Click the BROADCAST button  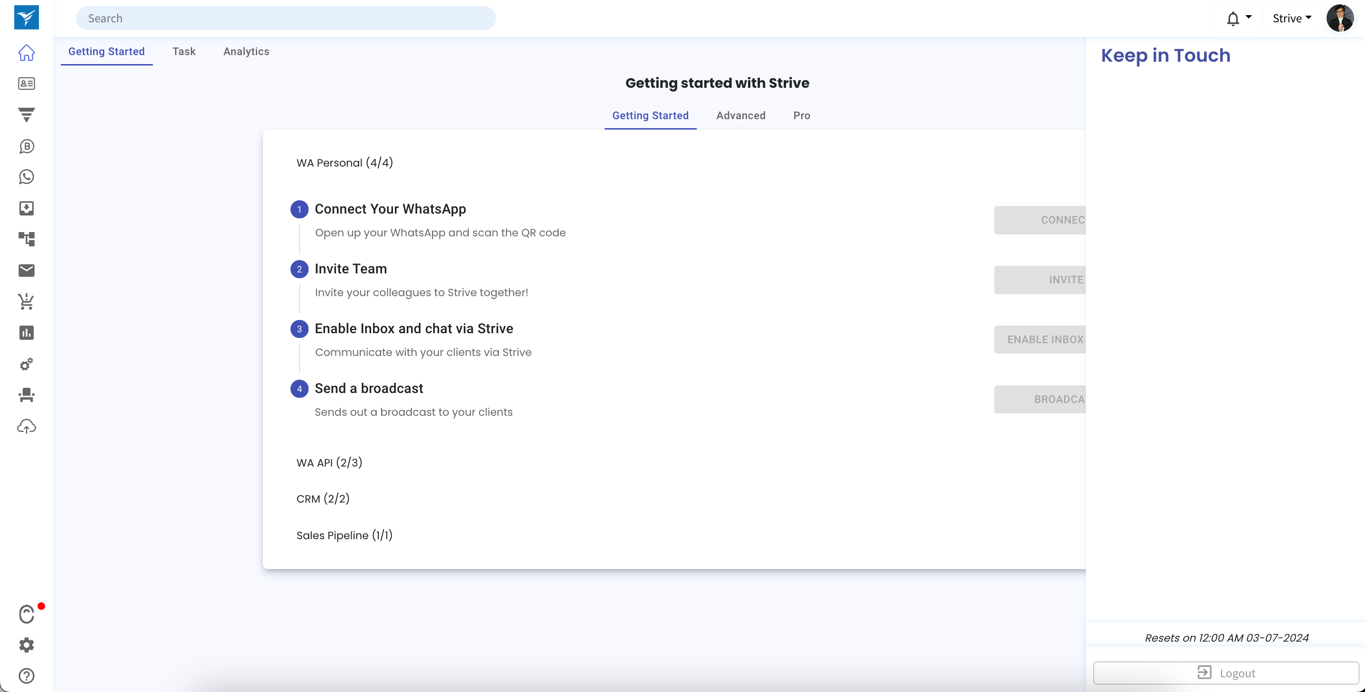1040,400
